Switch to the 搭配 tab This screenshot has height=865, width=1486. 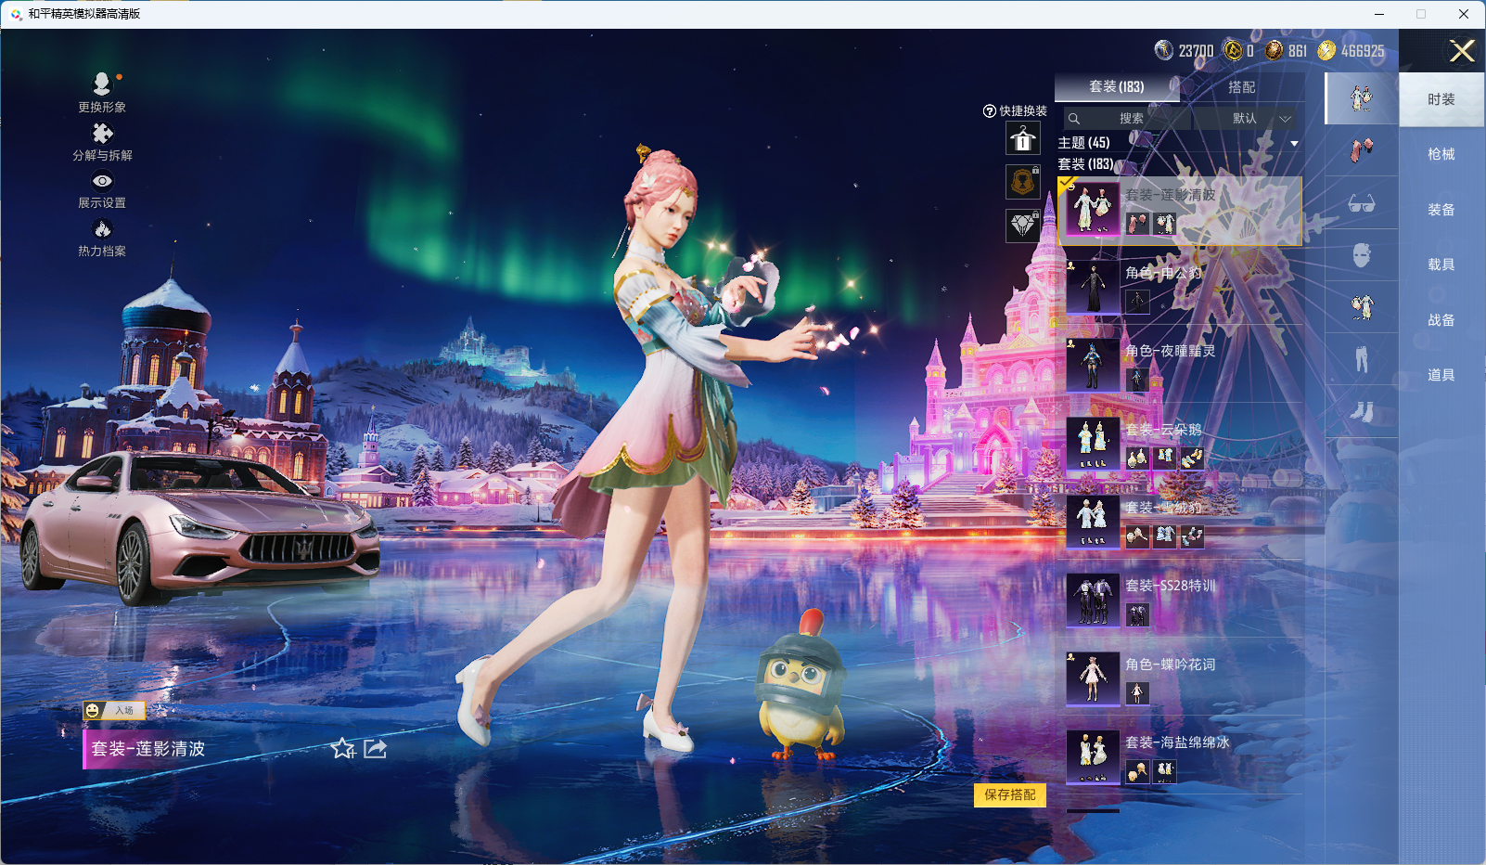click(1241, 87)
